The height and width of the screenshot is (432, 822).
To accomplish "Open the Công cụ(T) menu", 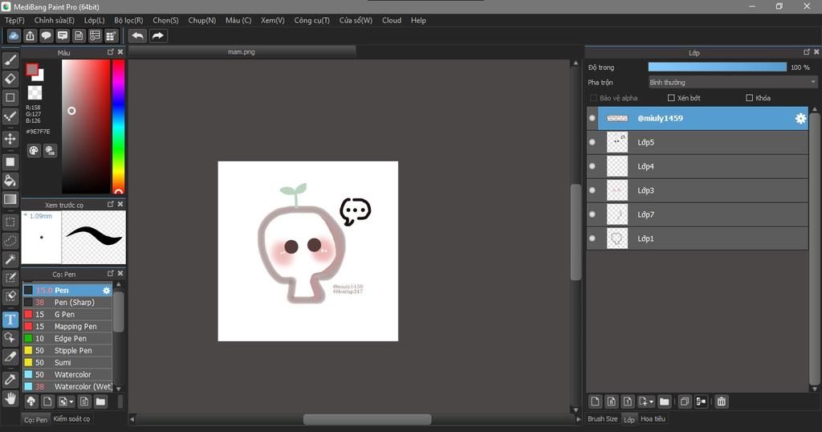I will (311, 20).
